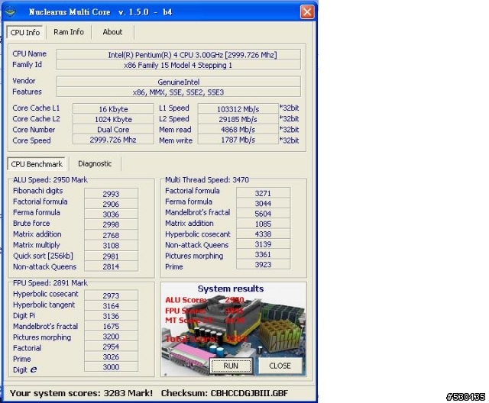Switch to the Diagnostic tab
The height and width of the screenshot is (403, 489).
tap(95, 164)
